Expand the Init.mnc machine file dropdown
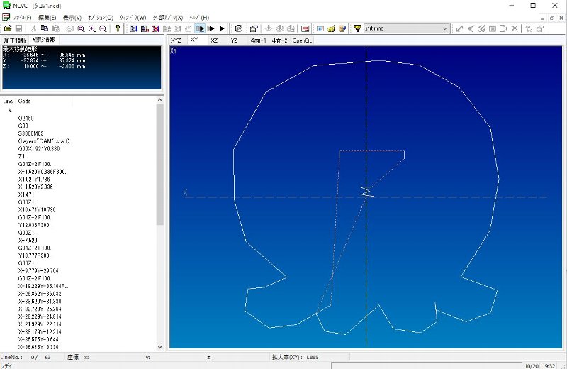The width and height of the screenshot is (567, 369). click(x=444, y=28)
